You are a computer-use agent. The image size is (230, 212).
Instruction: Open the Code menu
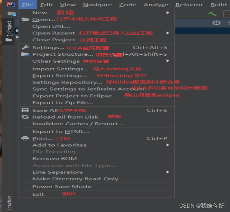click(128, 5)
